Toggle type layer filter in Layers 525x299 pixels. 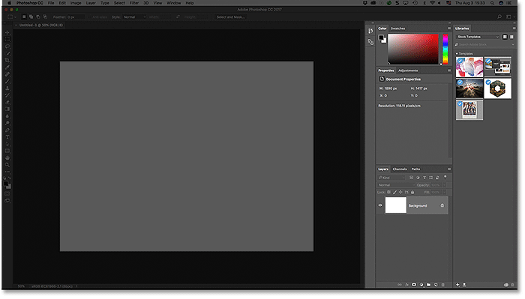pos(424,178)
